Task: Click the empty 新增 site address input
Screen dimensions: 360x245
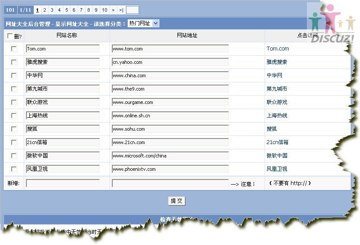Action: (x=170, y=183)
